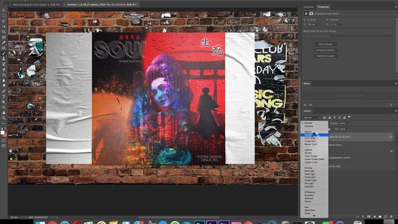
Task: Toggle filter for adjustment layers
Action: pyautogui.click(x=330, y=118)
